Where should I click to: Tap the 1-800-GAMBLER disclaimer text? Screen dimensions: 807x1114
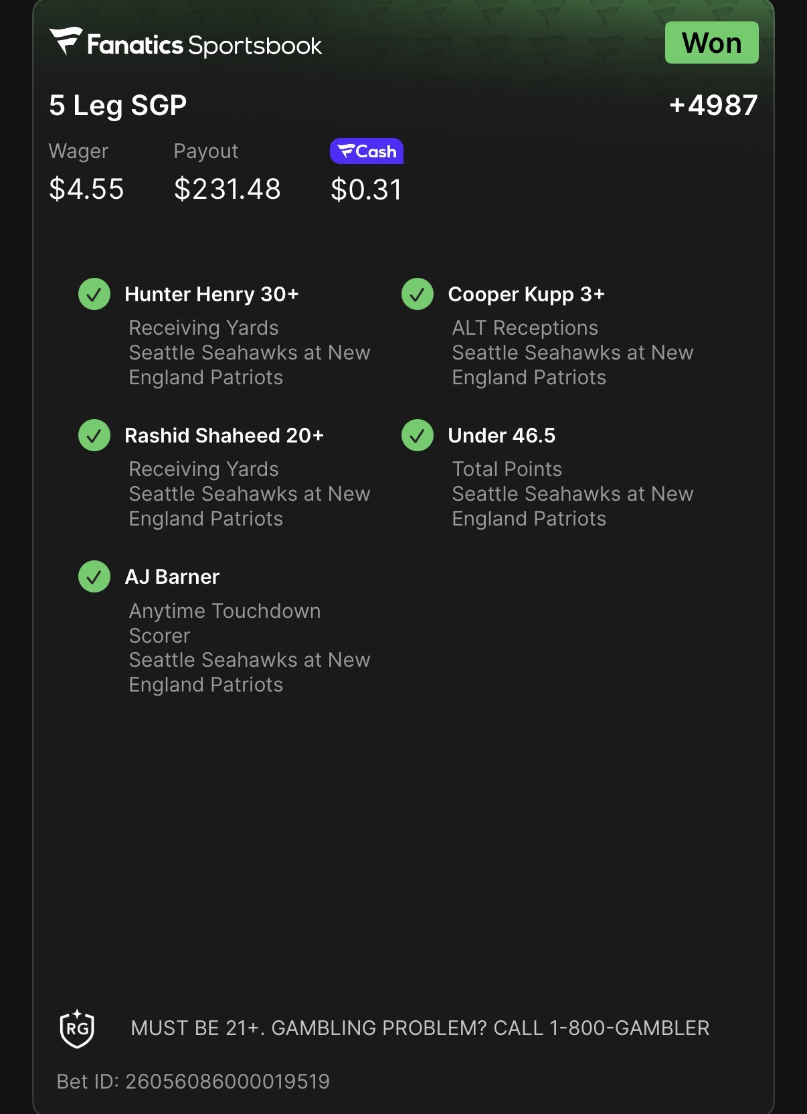tap(420, 1028)
